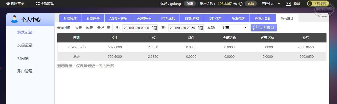This screenshot has width=337, height=104.
Task: Open the 类型 dropdown showing 彩票
Action: pyautogui.click(x=234, y=28)
